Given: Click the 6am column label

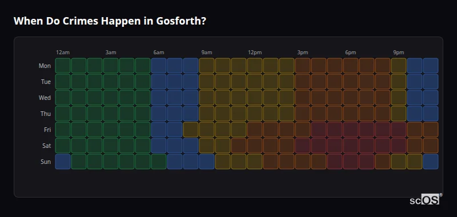Looking at the screenshot, I should 159,53.
